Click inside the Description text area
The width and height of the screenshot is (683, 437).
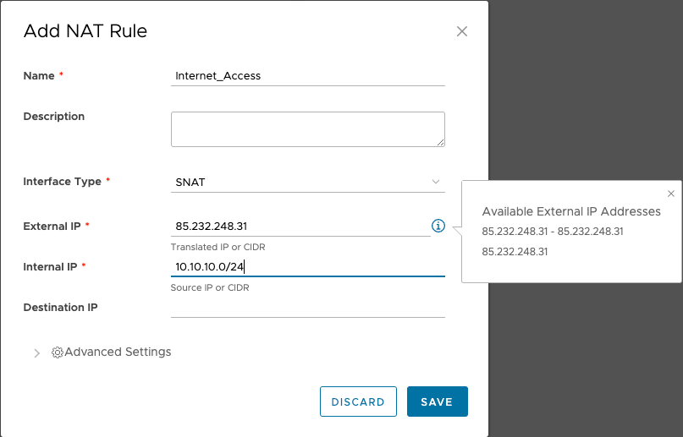(x=307, y=129)
